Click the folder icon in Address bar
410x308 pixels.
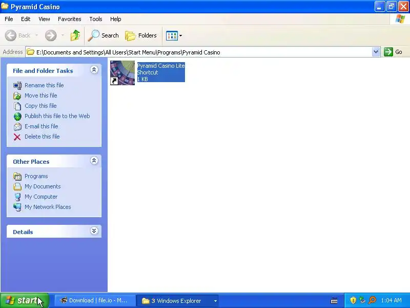[31, 52]
